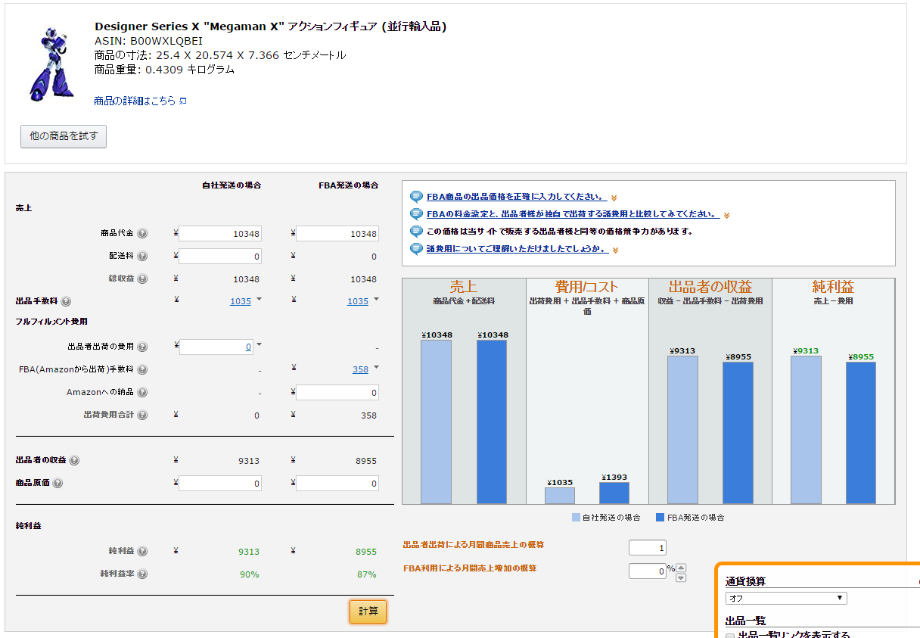Click FBA発送 出品手数料 1035 link
Image resolution: width=920 pixels, height=638 pixels.
click(358, 301)
